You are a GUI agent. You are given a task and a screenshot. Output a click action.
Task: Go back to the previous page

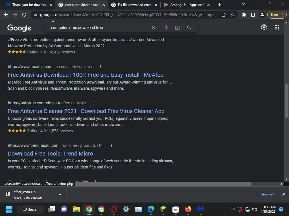[x=6, y=15]
